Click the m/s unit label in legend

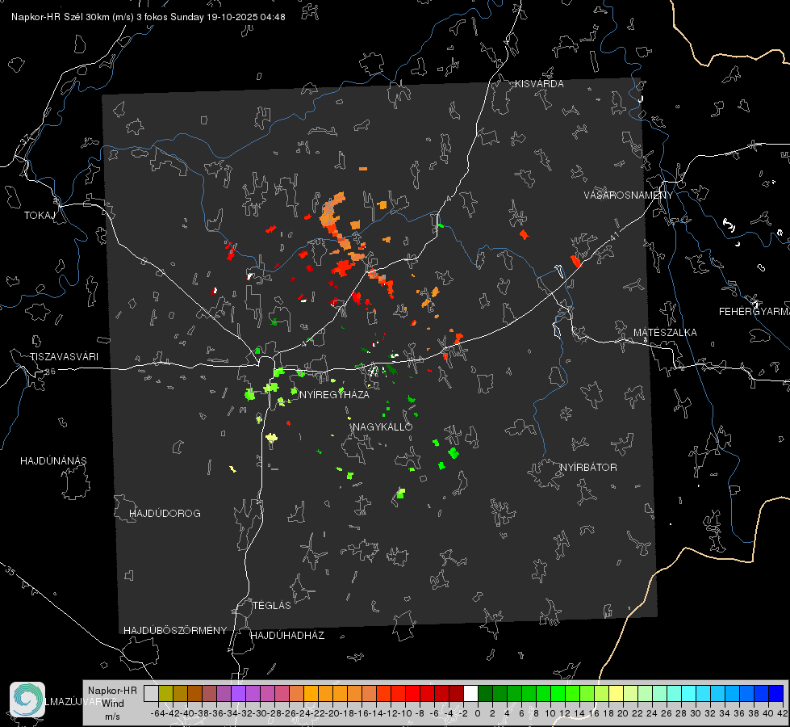(x=112, y=716)
